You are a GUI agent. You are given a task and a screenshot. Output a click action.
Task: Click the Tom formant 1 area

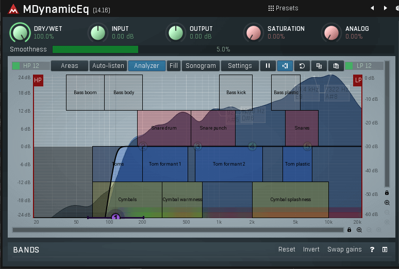point(165,164)
